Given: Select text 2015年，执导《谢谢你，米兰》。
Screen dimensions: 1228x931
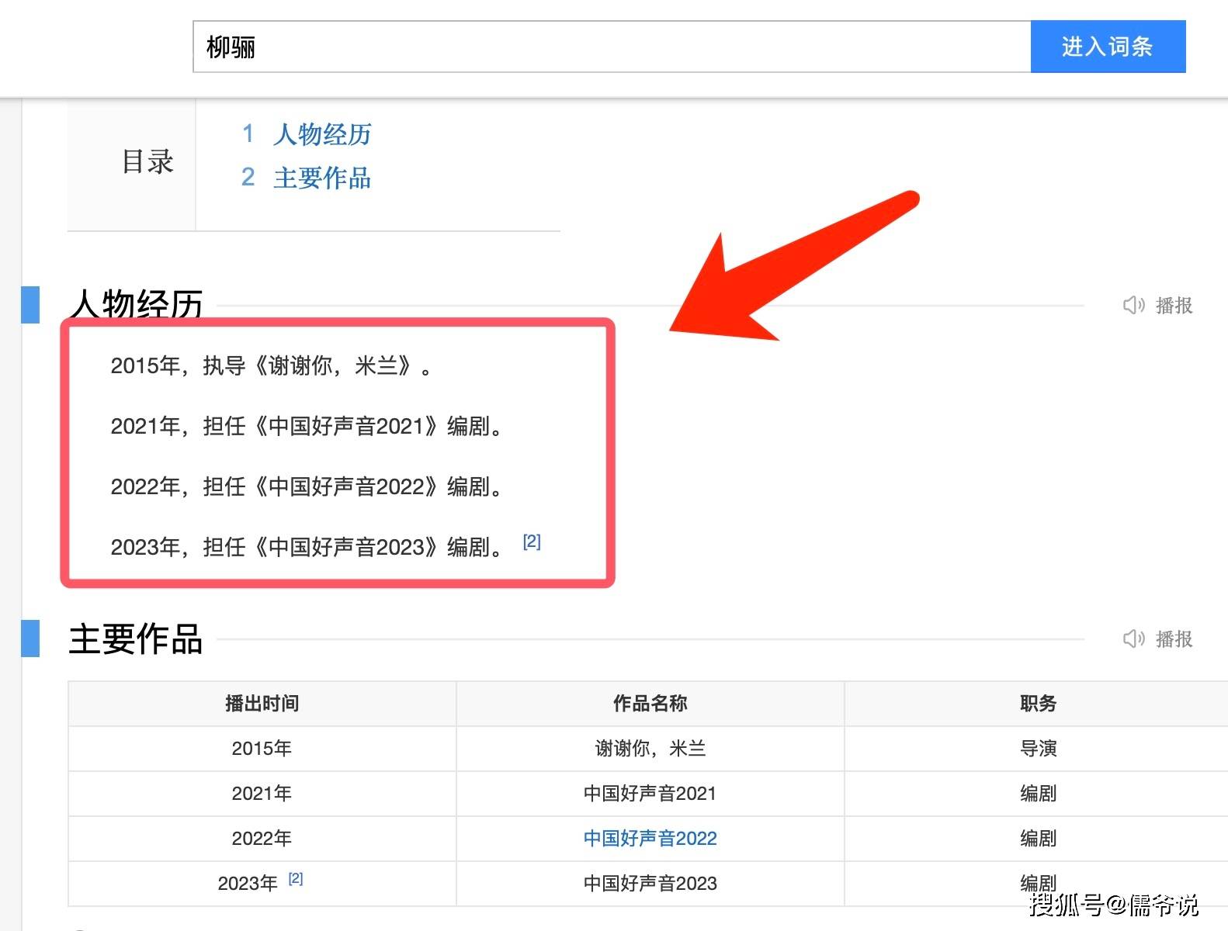Looking at the screenshot, I should (271, 365).
